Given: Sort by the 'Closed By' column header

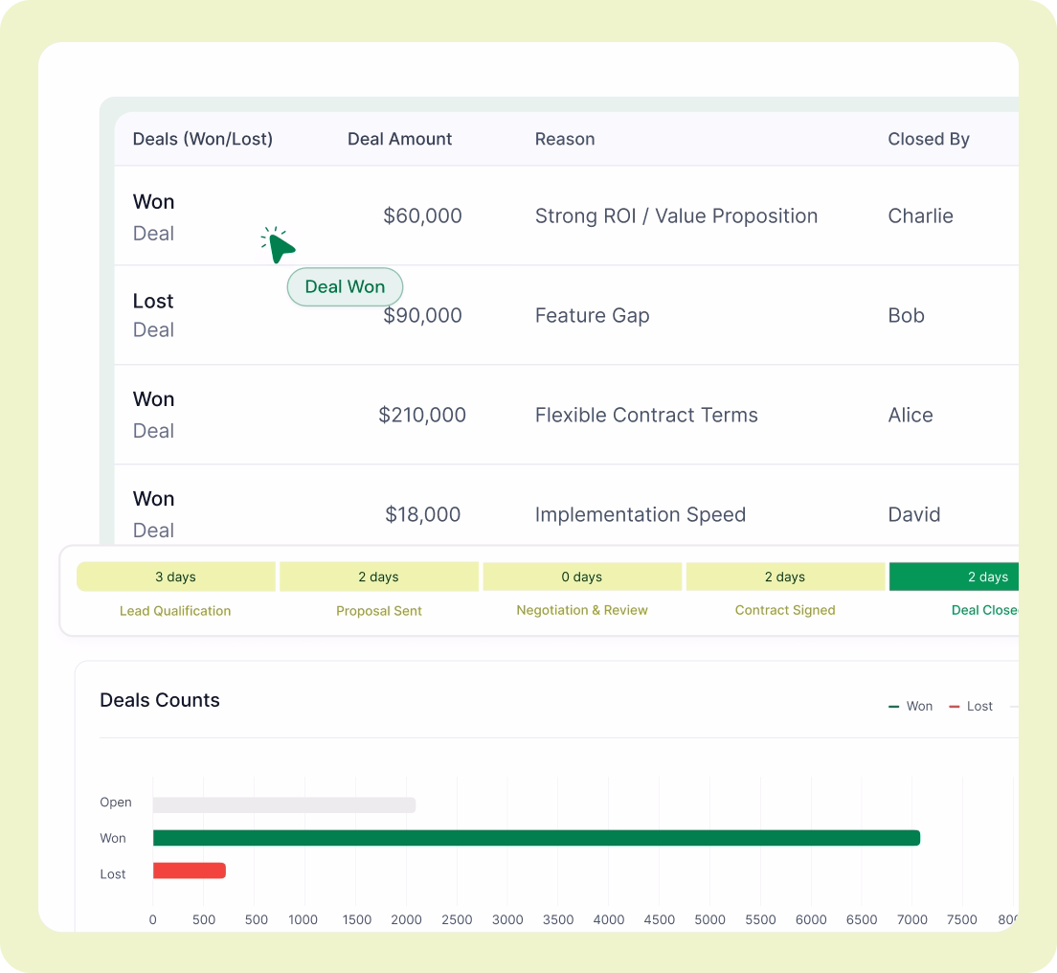Looking at the screenshot, I should pos(928,139).
